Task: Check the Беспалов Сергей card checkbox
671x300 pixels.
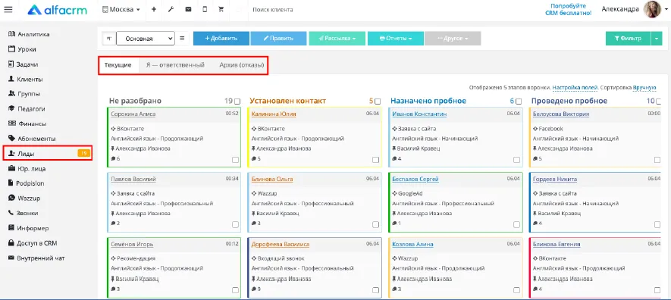Action: click(516, 224)
